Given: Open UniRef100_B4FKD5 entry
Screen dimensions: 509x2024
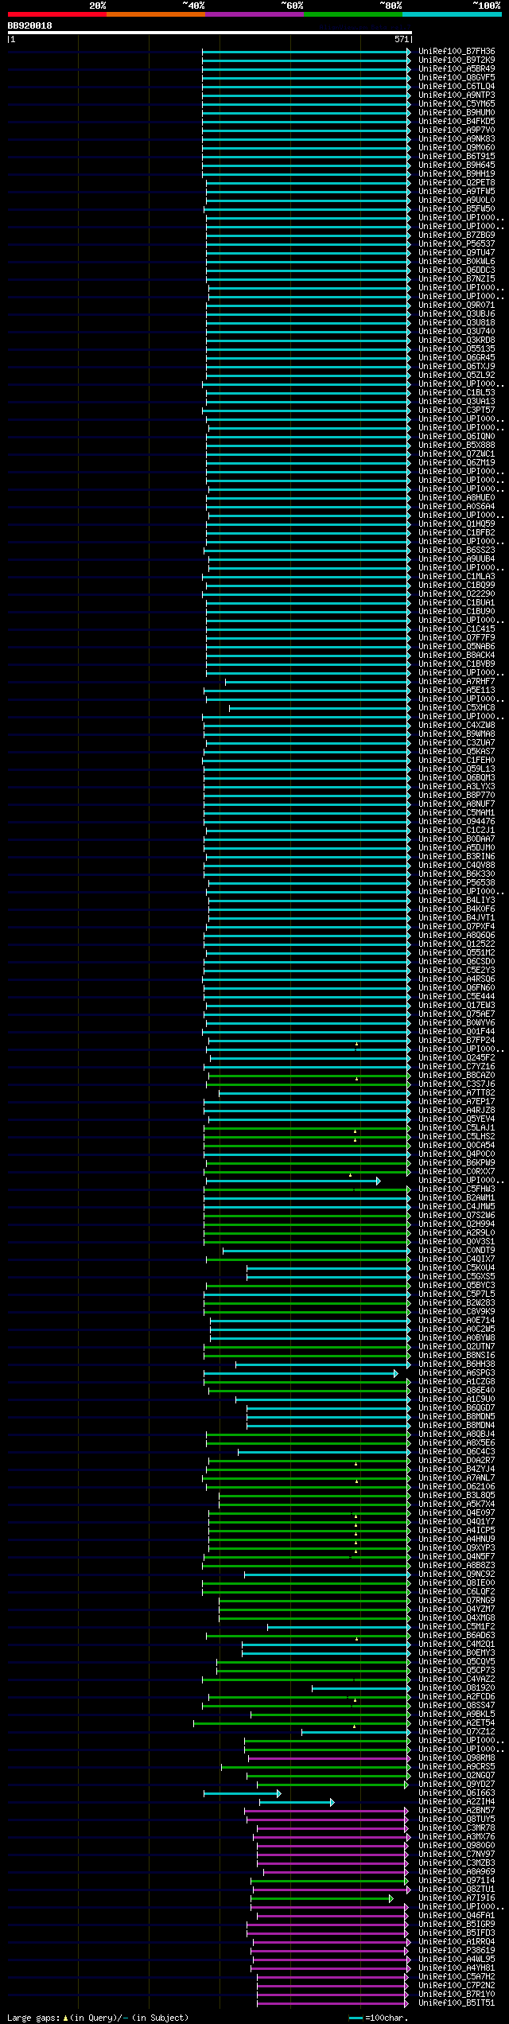Looking at the screenshot, I should coord(457,121).
